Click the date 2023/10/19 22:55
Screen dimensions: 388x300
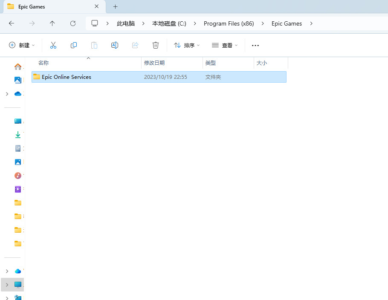tap(165, 77)
